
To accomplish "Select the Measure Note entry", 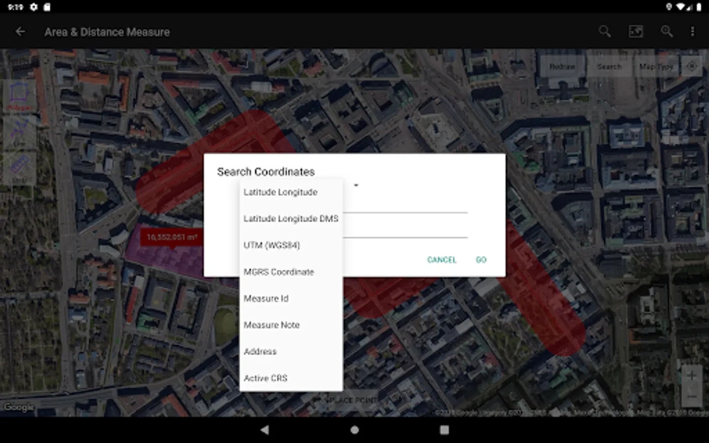I will point(271,325).
